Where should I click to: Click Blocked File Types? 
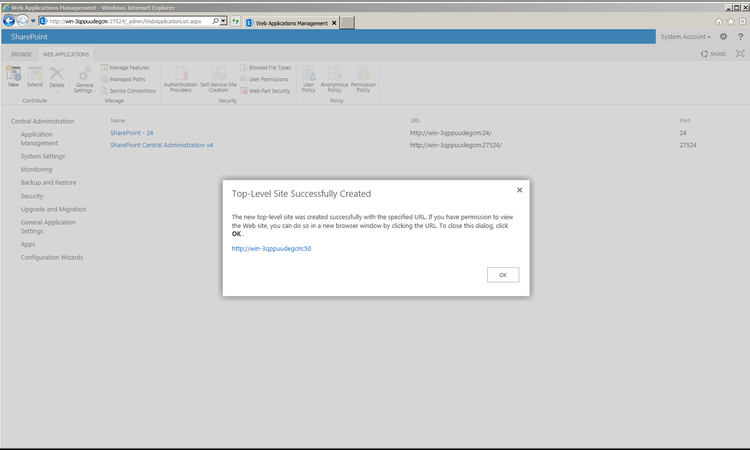click(x=266, y=68)
